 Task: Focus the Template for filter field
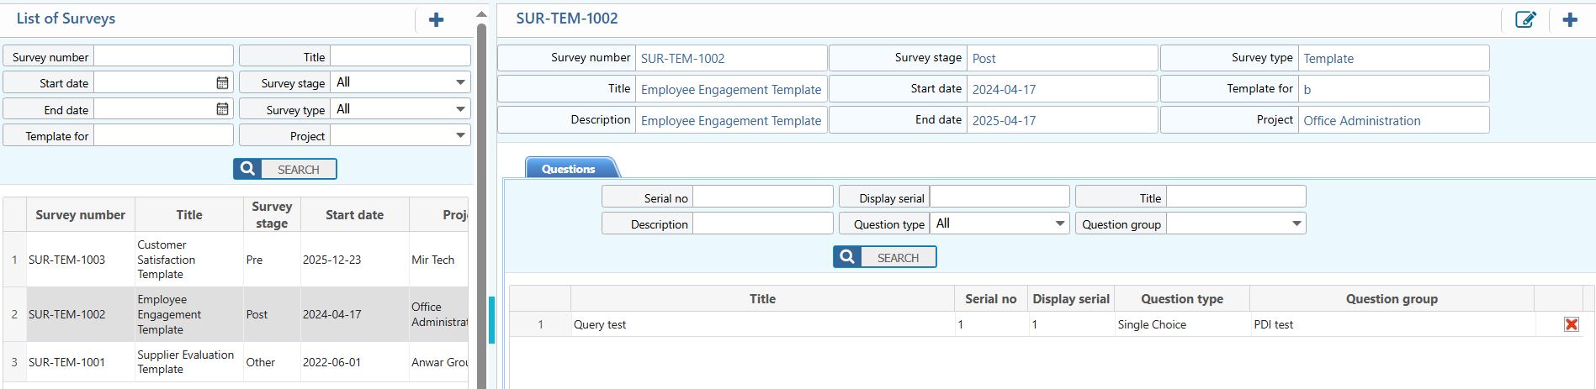click(163, 136)
